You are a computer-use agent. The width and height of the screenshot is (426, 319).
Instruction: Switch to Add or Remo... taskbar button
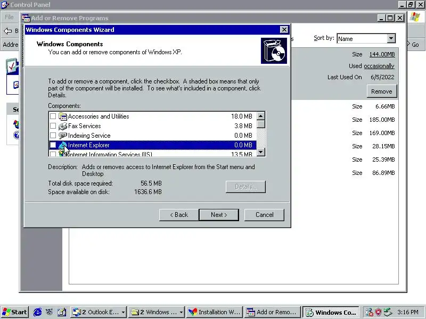[x=272, y=312]
